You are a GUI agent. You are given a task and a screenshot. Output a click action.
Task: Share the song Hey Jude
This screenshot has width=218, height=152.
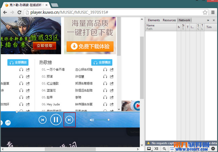112,104
